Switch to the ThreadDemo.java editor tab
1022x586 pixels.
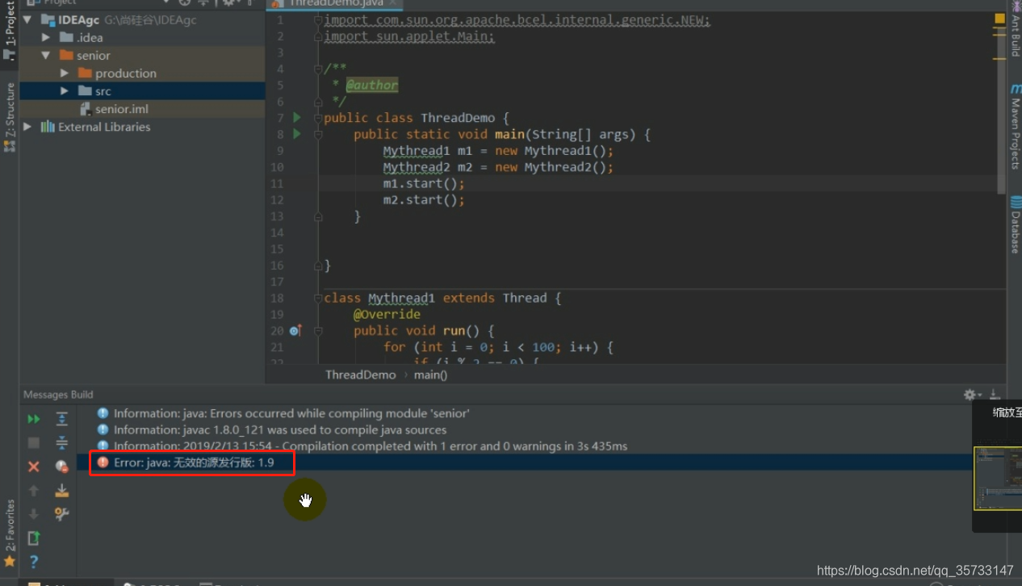(334, 3)
